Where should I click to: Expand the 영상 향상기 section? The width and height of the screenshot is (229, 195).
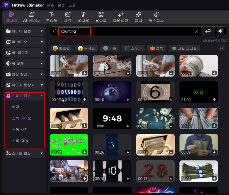(x=25, y=74)
